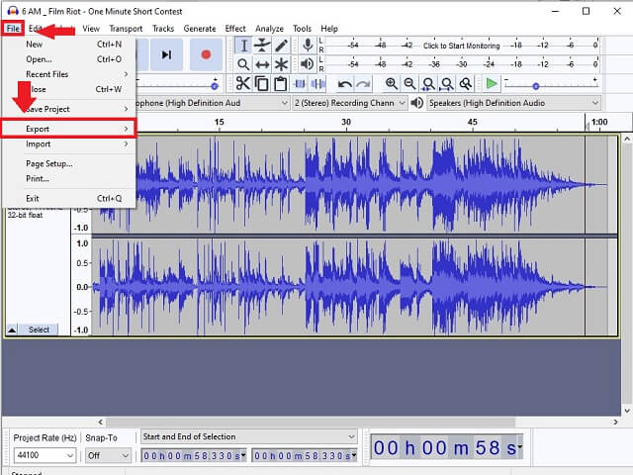The width and height of the screenshot is (633, 475).
Task: Click the timeline ruler at 30
Action: pyautogui.click(x=346, y=123)
